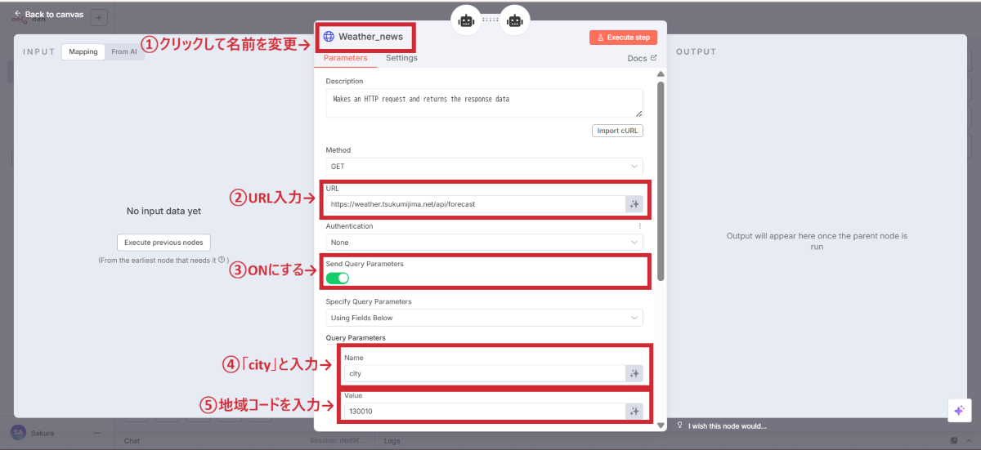Click the sparkle icon beside the URL field
This screenshot has height=450, width=981.
pyautogui.click(x=634, y=204)
